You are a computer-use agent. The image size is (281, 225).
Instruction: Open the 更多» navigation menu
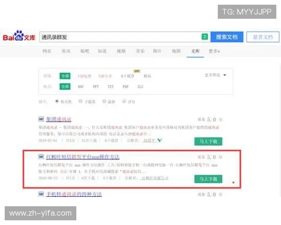[x=214, y=51]
